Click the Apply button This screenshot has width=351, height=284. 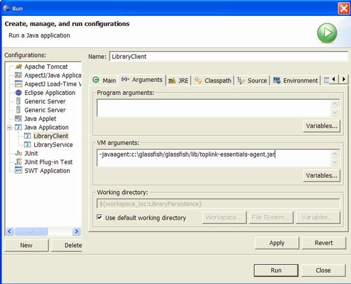277,243
